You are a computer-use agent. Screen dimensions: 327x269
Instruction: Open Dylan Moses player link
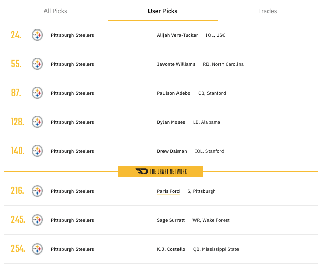coord(171,122)
